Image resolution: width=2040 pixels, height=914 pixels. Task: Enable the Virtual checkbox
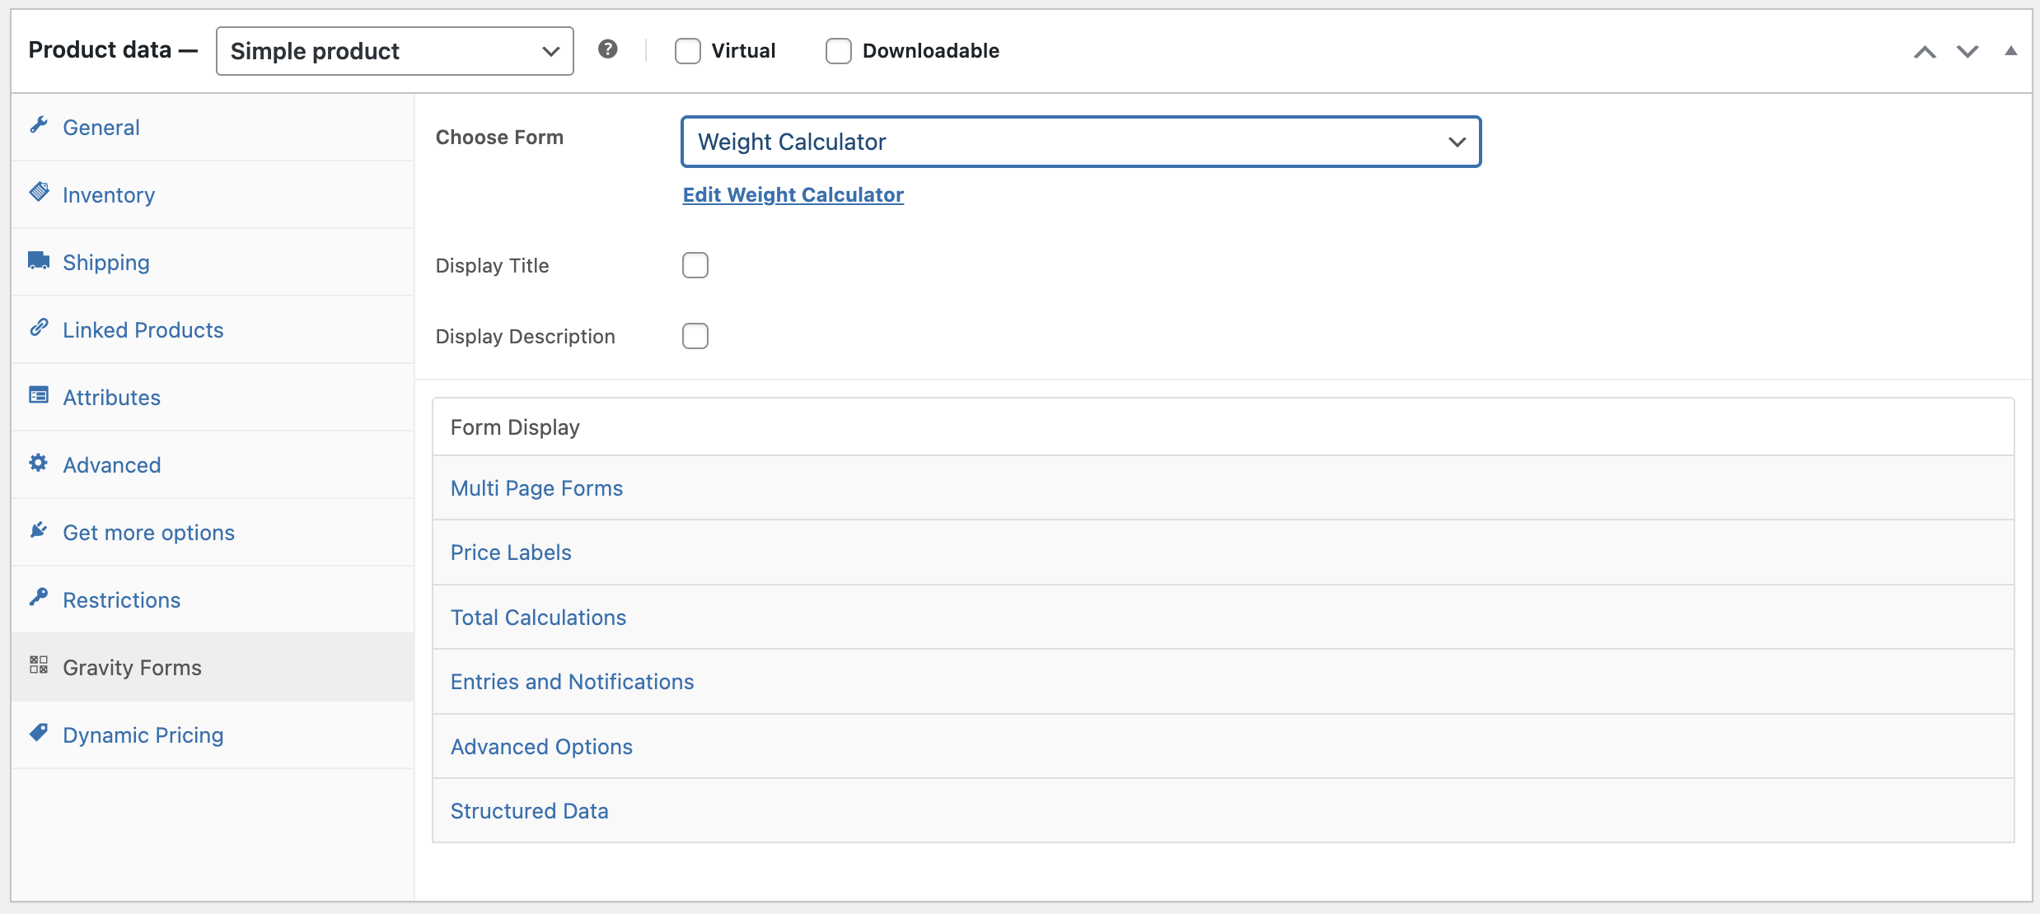[x=688, y=50]
